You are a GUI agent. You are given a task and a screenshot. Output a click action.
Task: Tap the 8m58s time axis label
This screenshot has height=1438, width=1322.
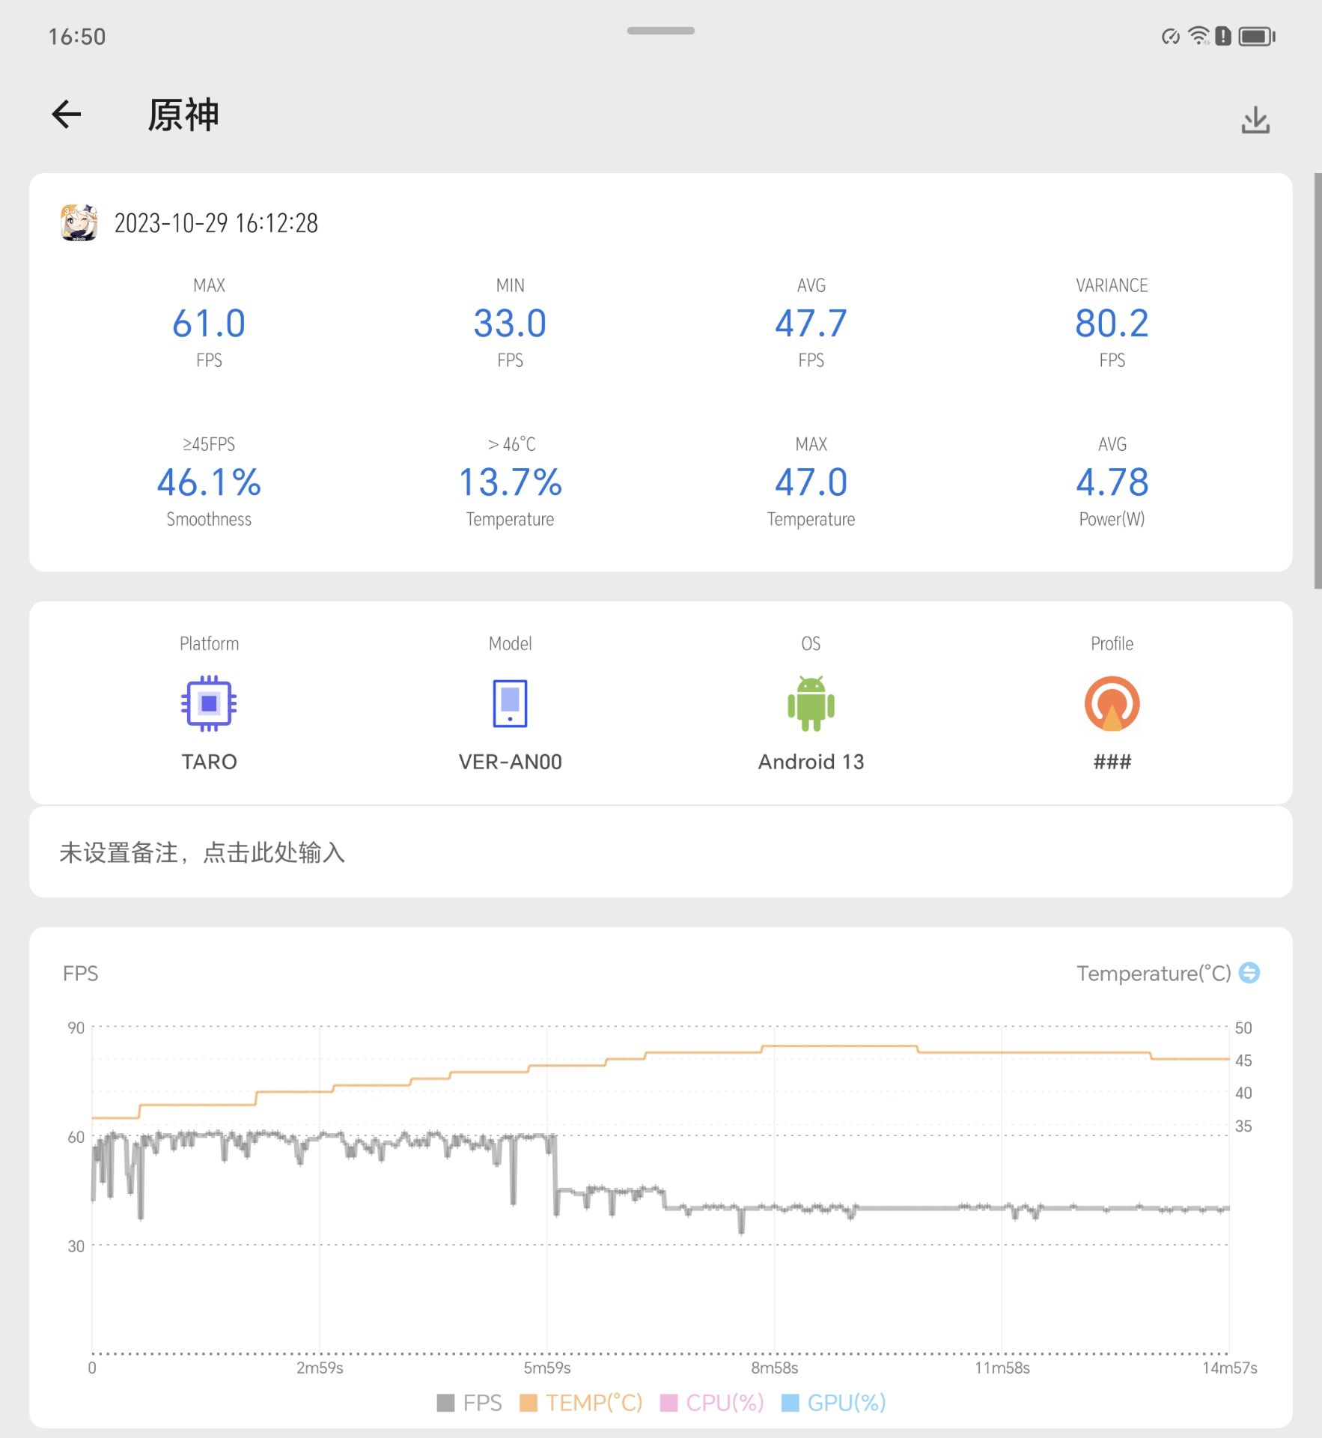pos(774,1368)
